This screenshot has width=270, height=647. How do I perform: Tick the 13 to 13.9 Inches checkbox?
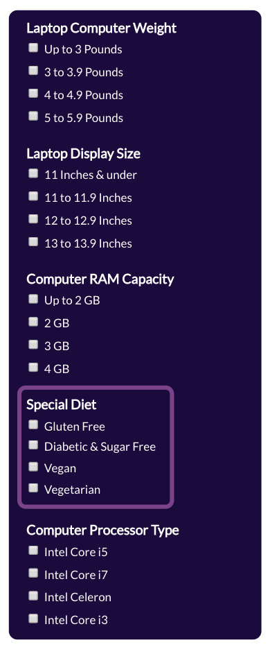click(x=33, y=242)
